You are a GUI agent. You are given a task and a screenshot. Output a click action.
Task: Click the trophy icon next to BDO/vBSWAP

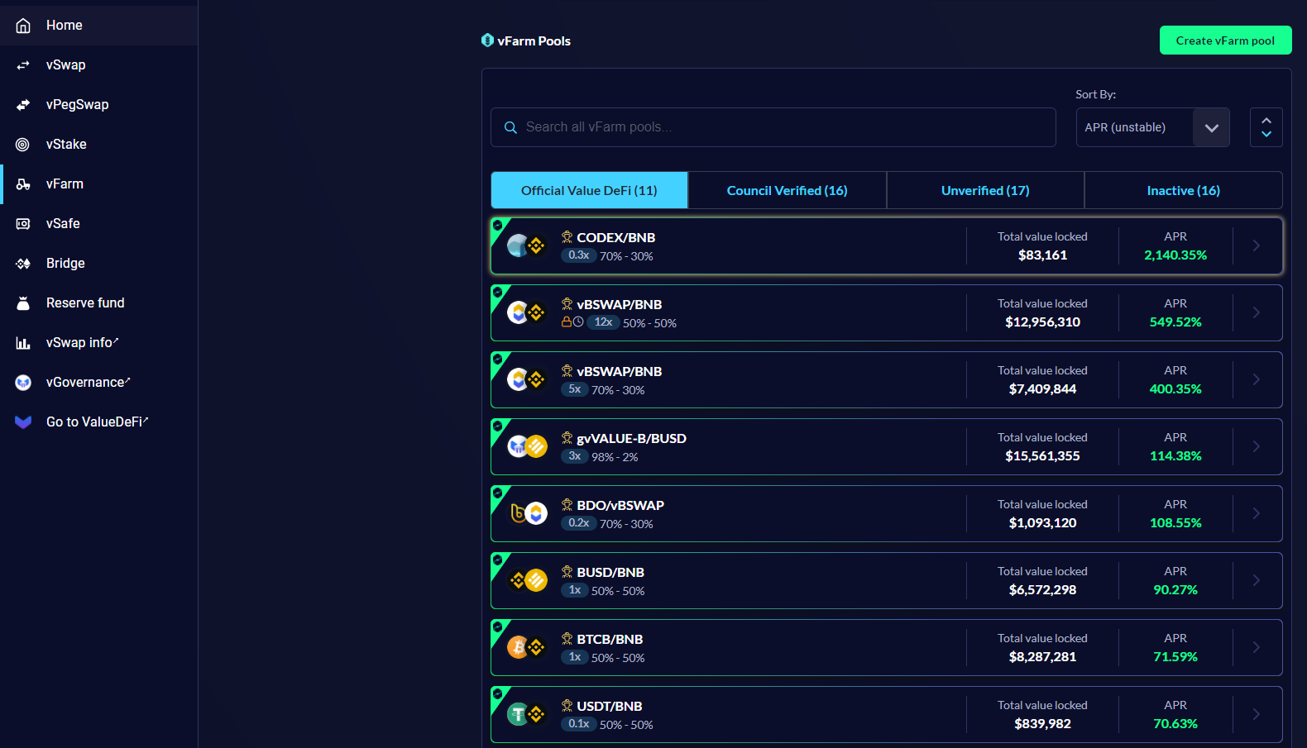tap(567, 505)
